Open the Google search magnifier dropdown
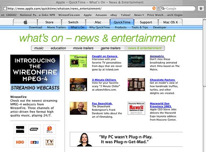Image resolution: width=206 pixels, height=152 pixels. click(163, 8)
